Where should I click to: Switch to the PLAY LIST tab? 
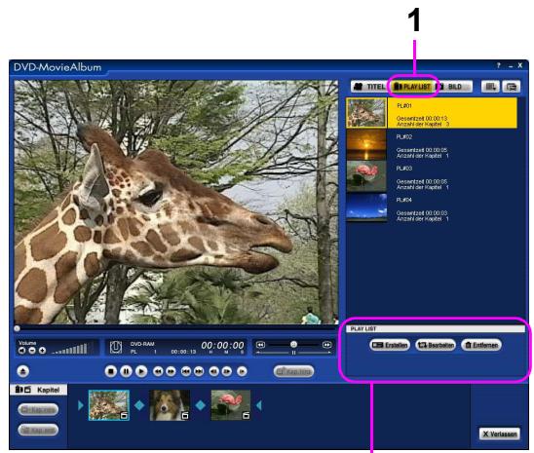412,87
